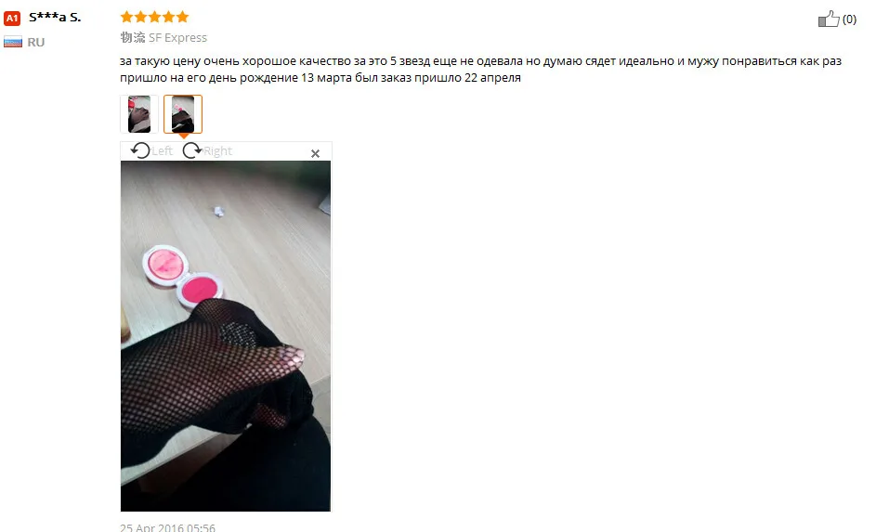The width and height of the screenshot is (876, 532).
Task: Click the red A1 buyer level badge
Action: coord(12,19)
